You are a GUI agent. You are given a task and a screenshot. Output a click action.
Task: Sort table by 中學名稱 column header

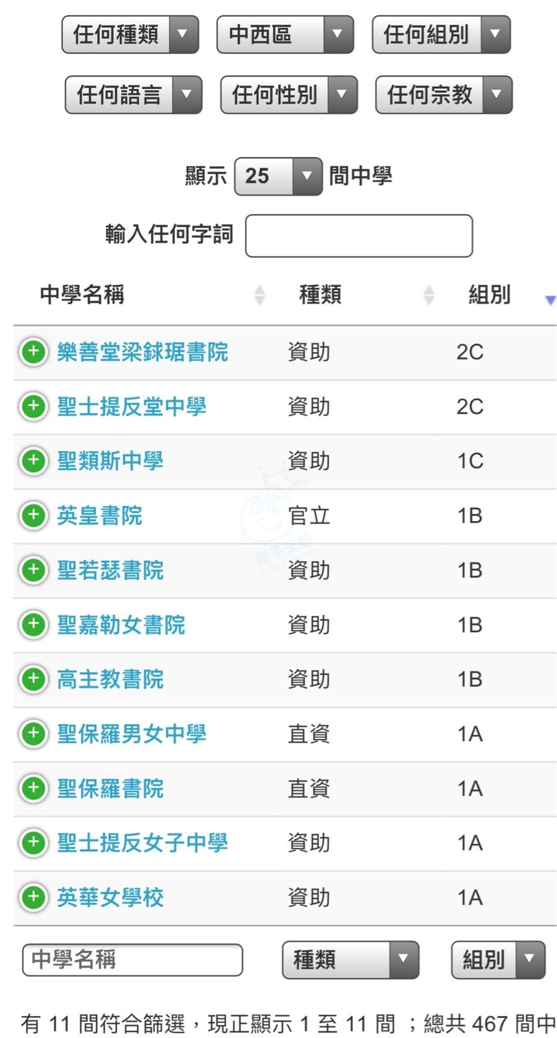coord(82,295)
